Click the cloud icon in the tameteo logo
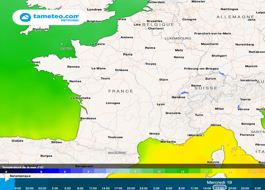This screenshot has height=190, width=265. click(25, 17)
